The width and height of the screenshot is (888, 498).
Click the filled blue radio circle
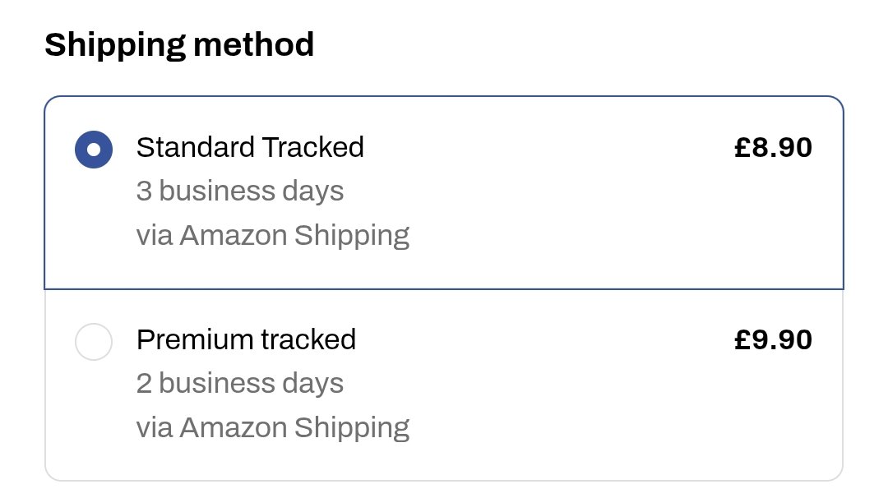[x=94, y=150]
